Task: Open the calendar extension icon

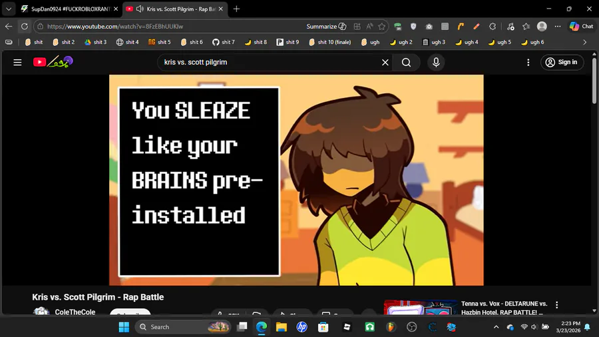Action: (398, 27)
